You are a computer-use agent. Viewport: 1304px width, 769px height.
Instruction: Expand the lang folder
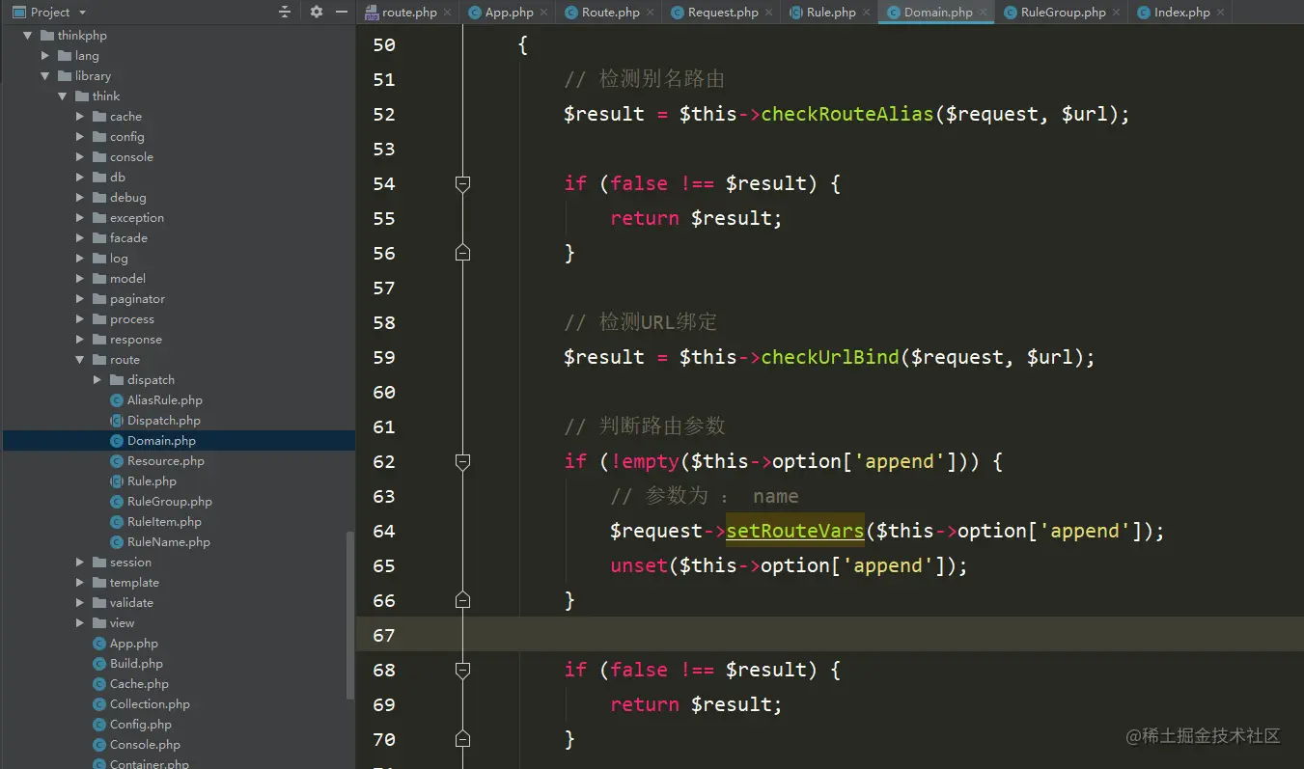[44, 56]
